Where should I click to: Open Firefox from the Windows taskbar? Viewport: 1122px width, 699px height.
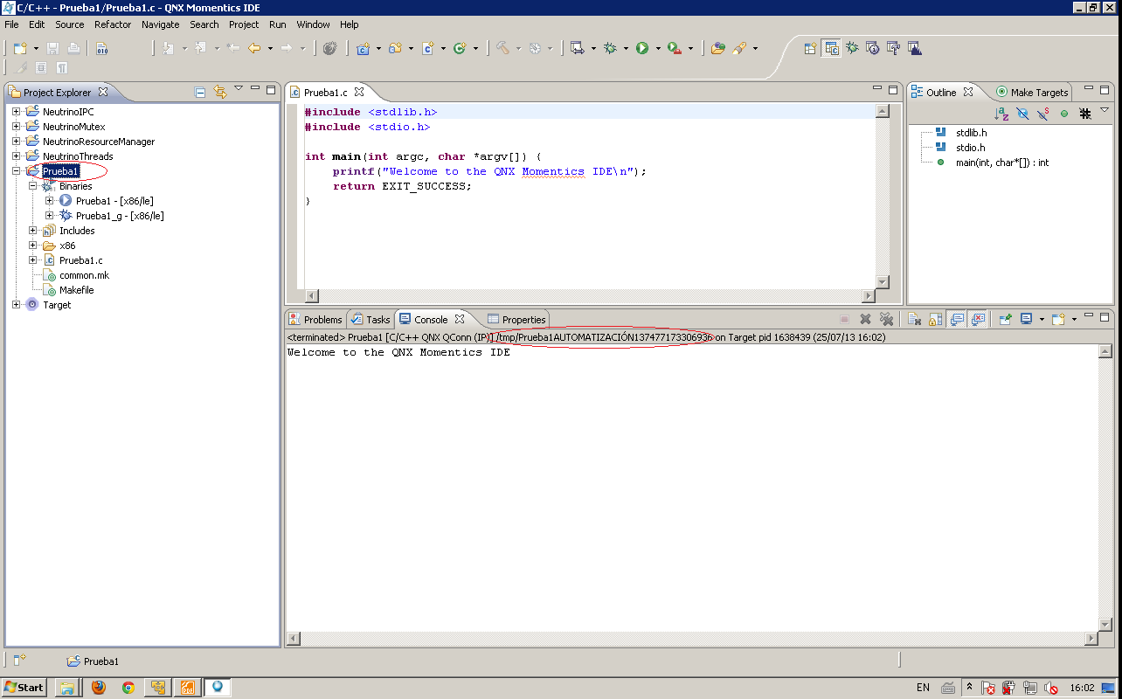coord(98,688)
